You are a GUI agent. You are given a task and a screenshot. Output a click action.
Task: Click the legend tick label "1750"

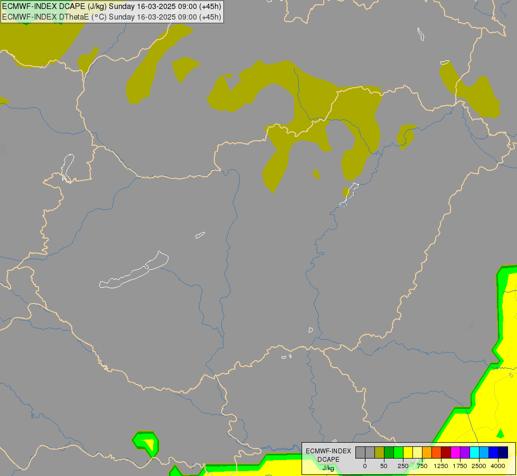point(460,466)
